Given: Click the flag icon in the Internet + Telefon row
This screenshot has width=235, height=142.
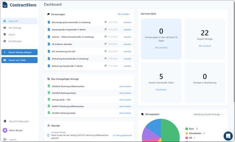Looking at the screenshot, I should click(x=105, y=37).
